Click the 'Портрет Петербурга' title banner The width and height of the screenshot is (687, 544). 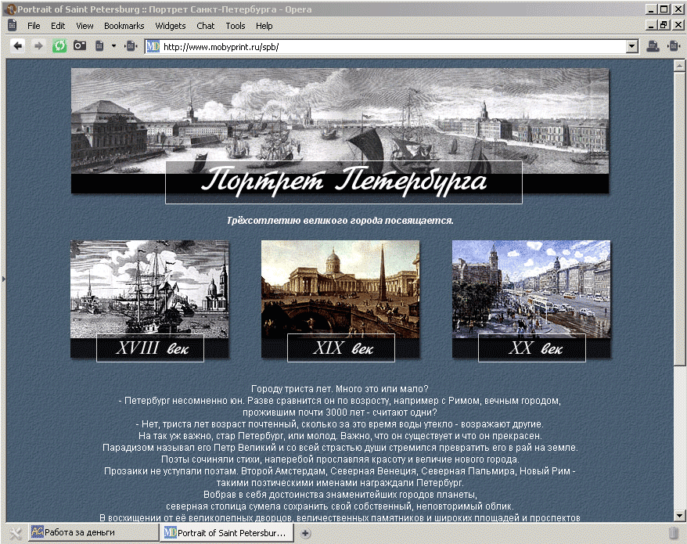343,182
